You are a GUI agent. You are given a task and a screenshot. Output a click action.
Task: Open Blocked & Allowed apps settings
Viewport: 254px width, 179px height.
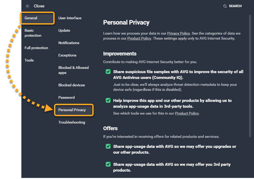[x=73, y=70]
